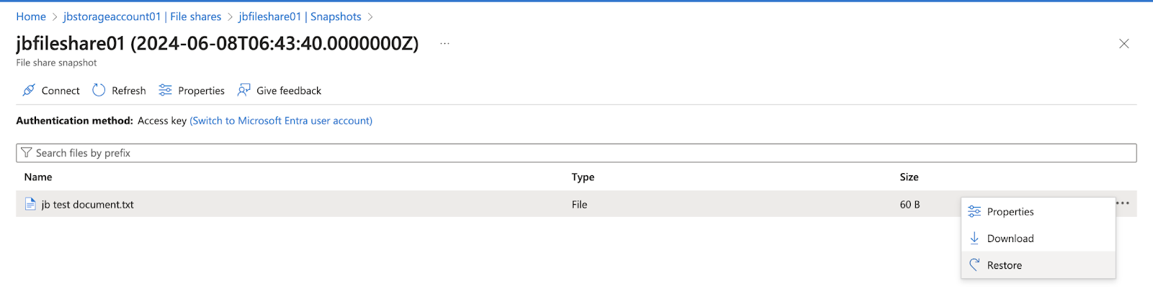This screenshot has width=1153, height=291.
Task: Click the Refresh circular arrow icon
Action: [99, 91]
